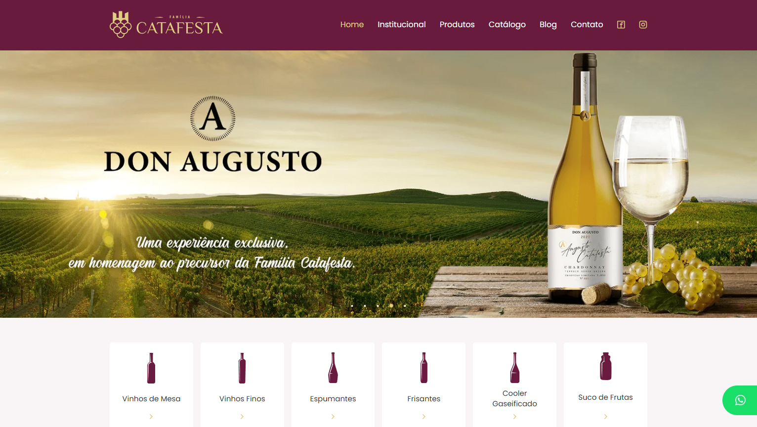Click the Família Catafesta logo
This screenshot has width=757, height=427.
point(166,25)
